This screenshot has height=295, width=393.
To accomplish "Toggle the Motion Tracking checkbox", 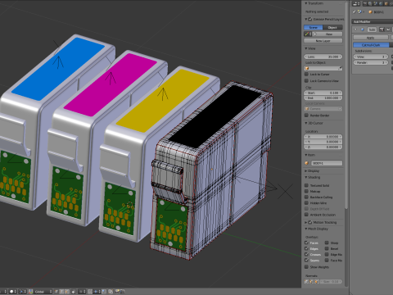I will click(310, 222).
